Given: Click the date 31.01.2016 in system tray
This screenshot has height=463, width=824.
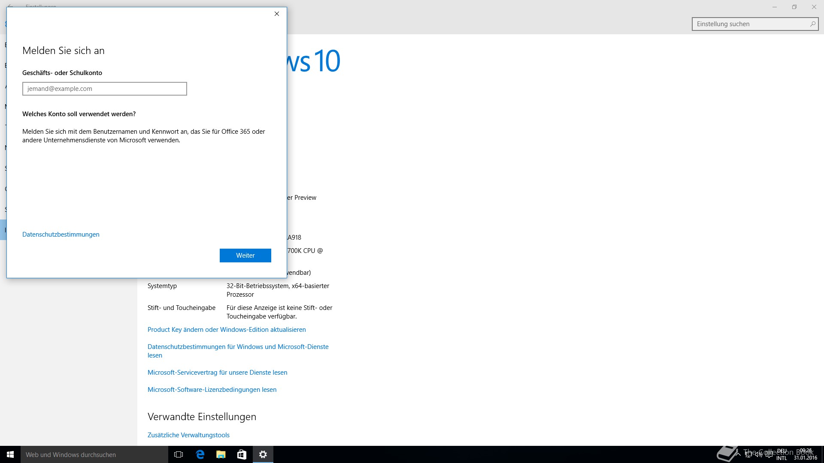Looking at the screenshot, I should [x=806, y=458].
